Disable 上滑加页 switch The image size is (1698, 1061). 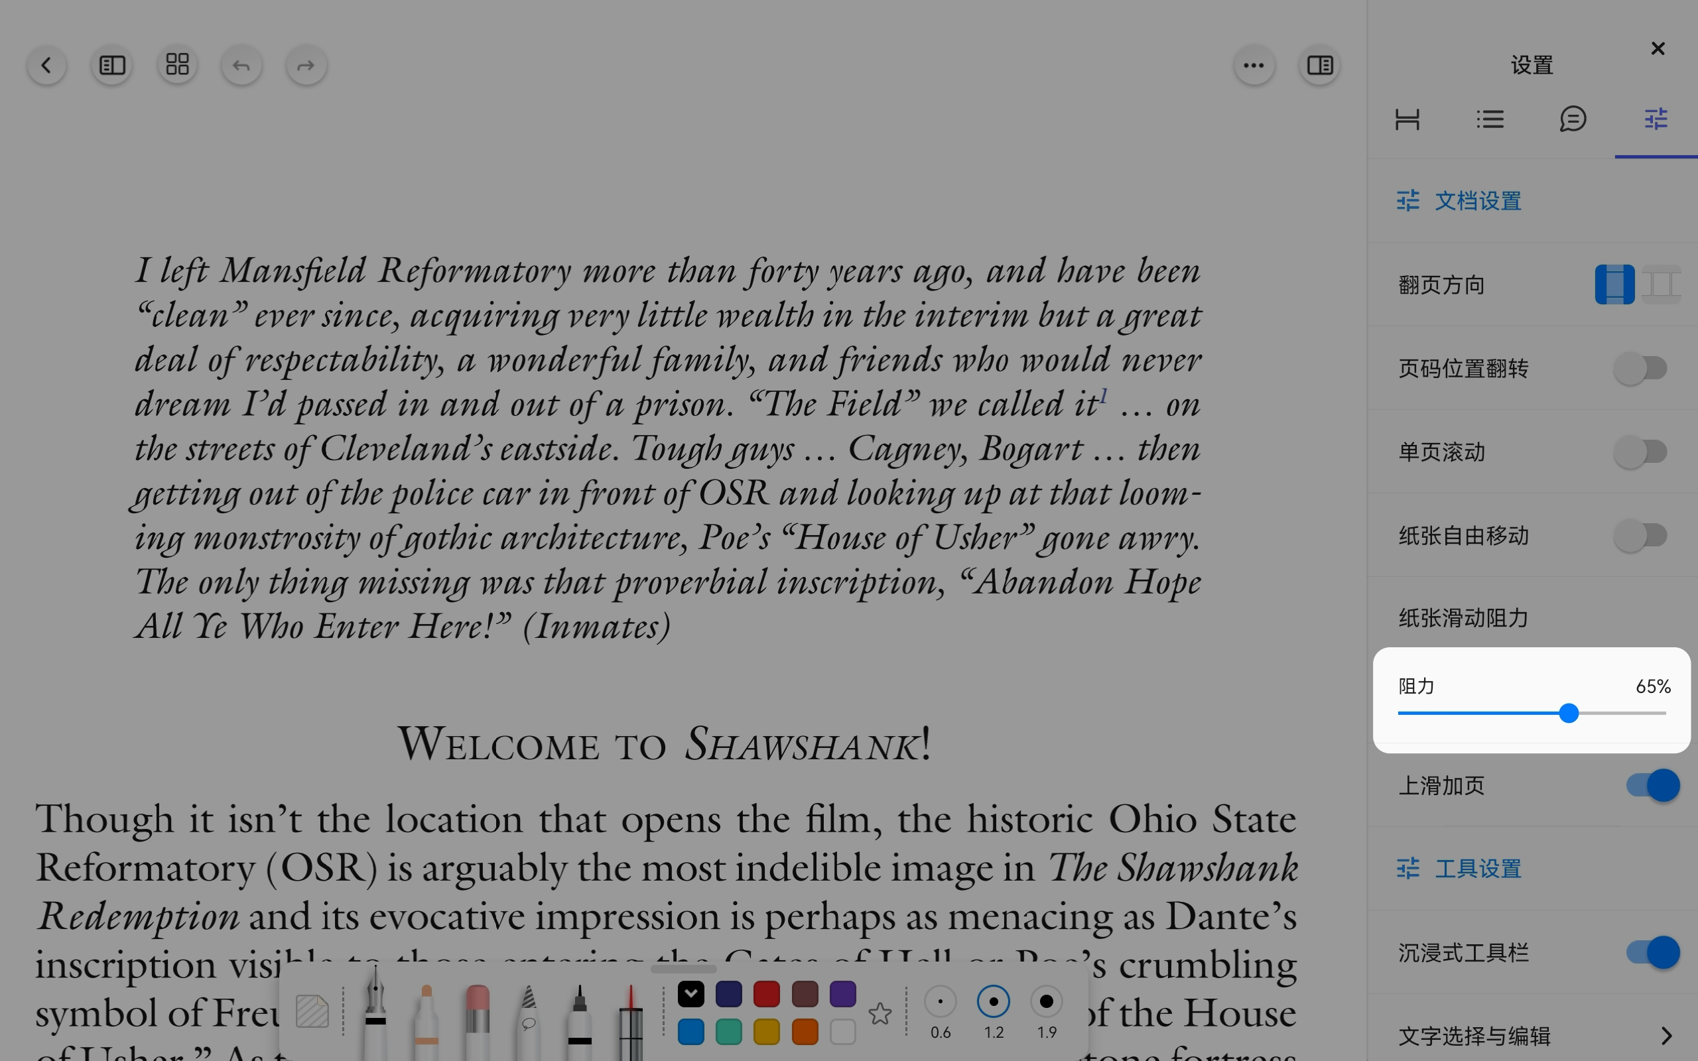[1653, 785]
